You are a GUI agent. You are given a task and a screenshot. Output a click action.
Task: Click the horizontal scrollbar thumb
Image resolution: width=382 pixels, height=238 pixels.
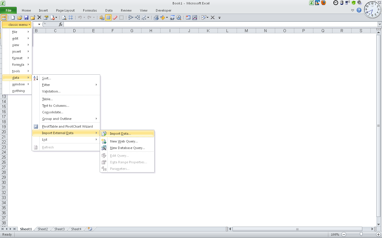pos(297,229)
